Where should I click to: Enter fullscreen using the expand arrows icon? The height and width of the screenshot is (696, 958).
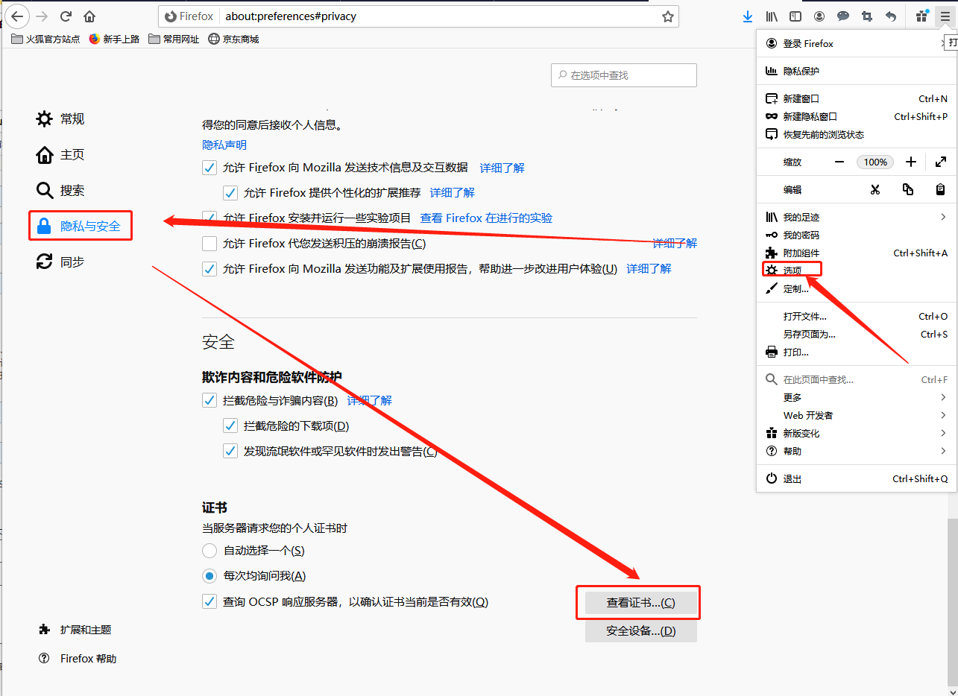pos(941,162)
